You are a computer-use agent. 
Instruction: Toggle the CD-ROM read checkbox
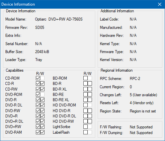(38, 78)
